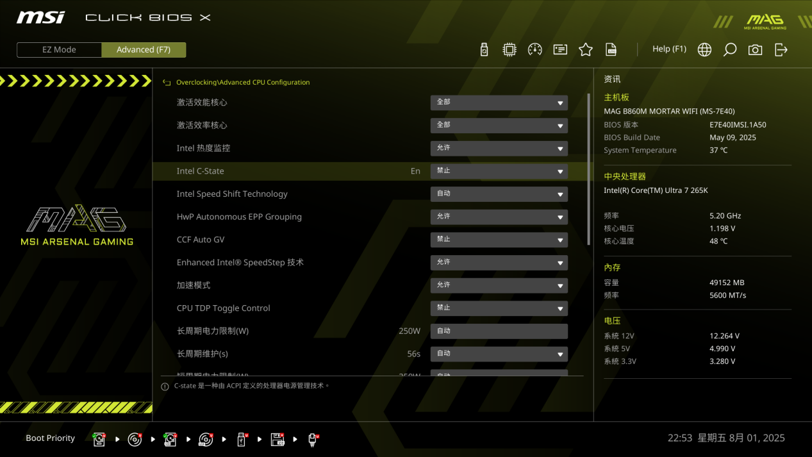Screen dimensions: 812x457
Task: Open the Intel C-State dropdown set to 禁止
Action: tap(499, 171)
